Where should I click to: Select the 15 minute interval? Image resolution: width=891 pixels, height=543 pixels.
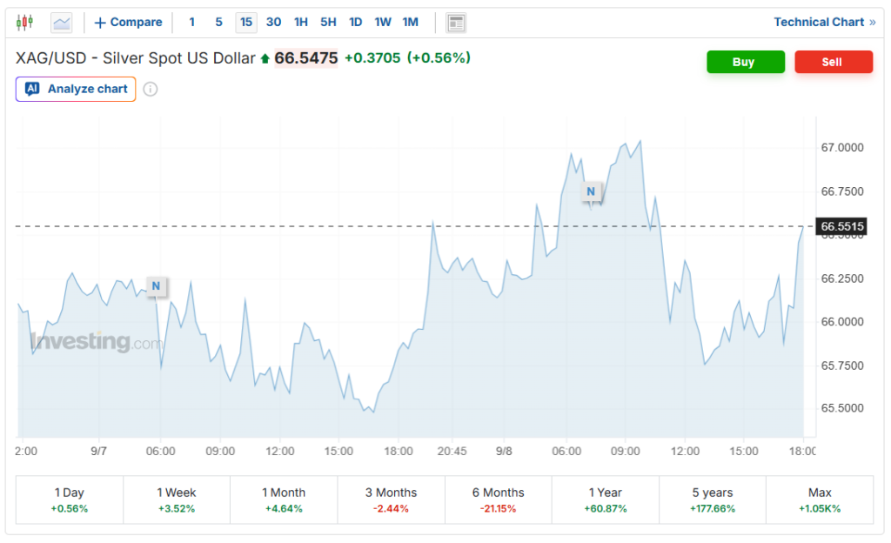click(x=246, y=22)
